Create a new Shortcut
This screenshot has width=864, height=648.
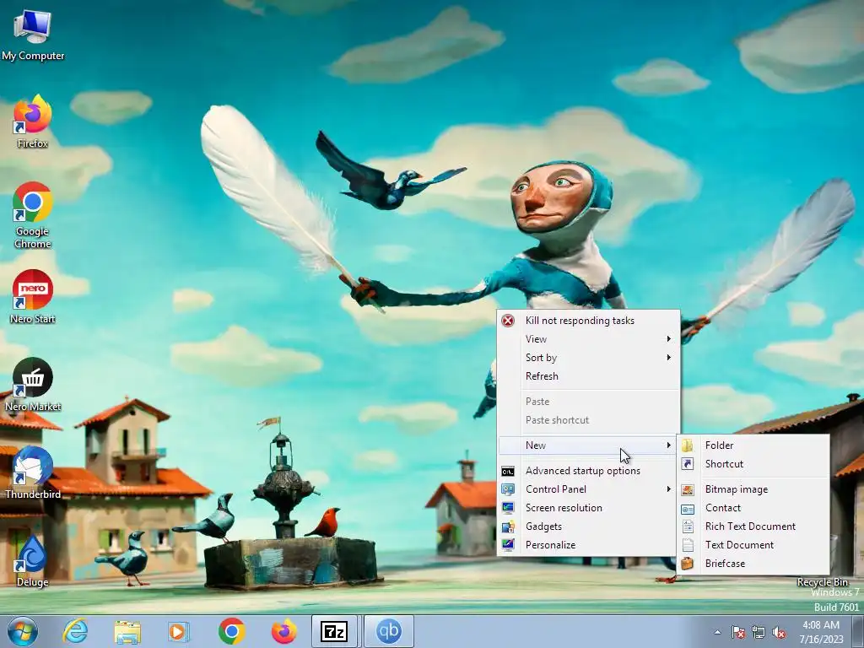753,464
